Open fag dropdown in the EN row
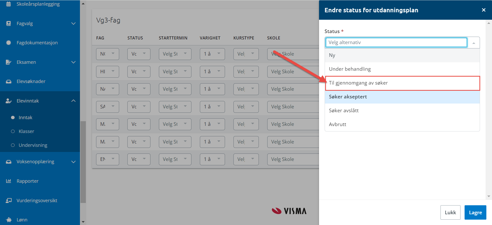The height and width of the screenshot is (225, 492). coord(108,159)
